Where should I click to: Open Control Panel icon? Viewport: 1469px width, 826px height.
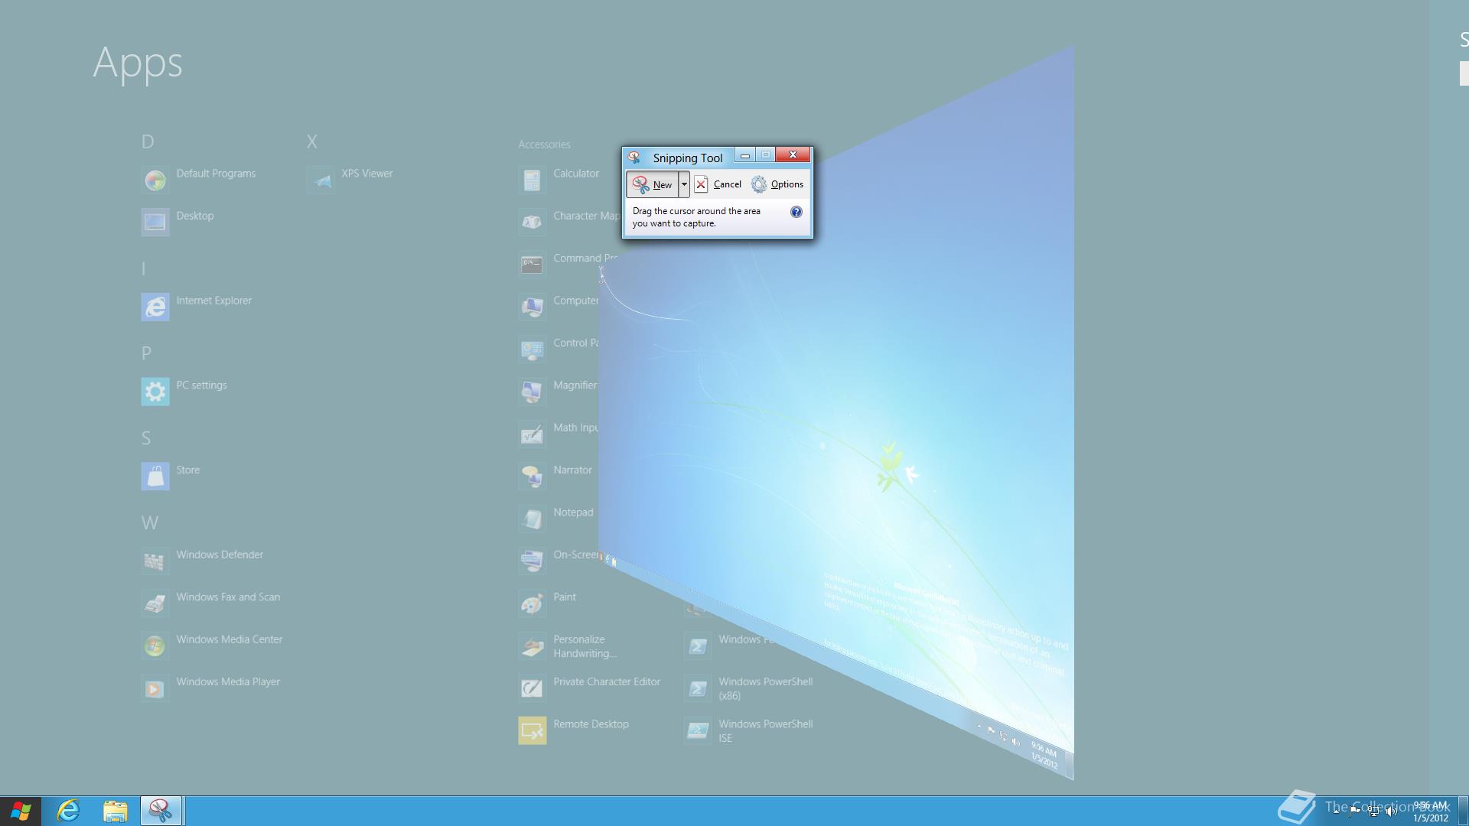(533, 350)
